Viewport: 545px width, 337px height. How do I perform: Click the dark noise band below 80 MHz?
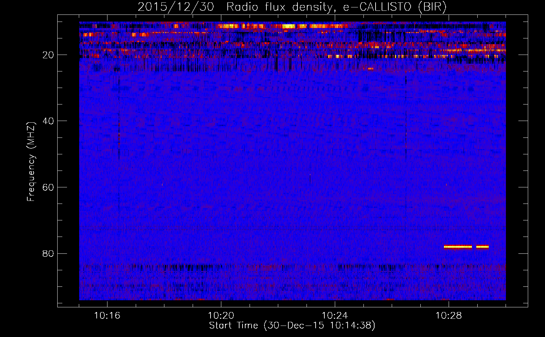(189, 268)
